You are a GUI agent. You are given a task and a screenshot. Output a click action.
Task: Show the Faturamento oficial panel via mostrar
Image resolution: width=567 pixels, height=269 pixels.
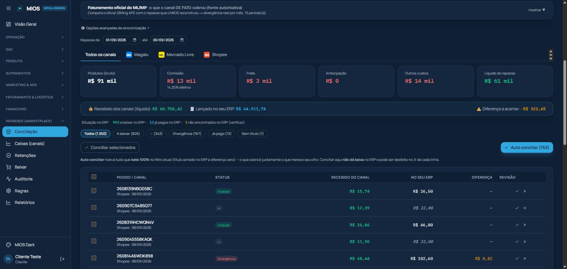click(537, 10)
